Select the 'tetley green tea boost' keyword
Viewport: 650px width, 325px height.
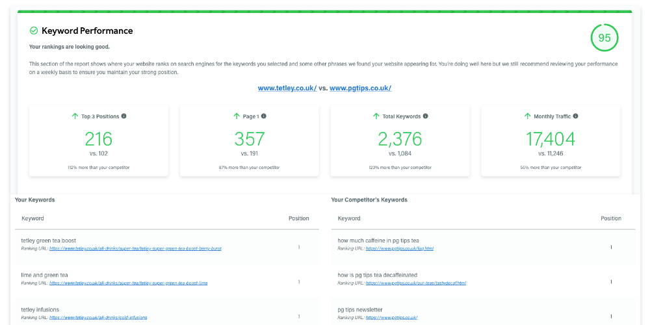click(49, 240)
